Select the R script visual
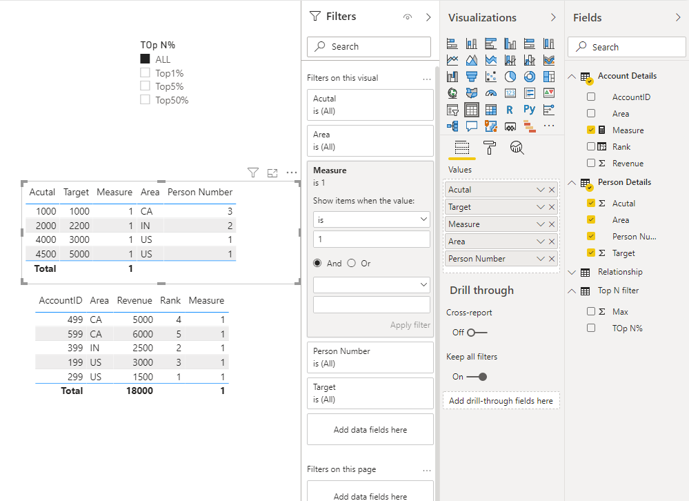The width and height of the screenshot is (689, 501). pyautogui.click(x=510, y=110)
